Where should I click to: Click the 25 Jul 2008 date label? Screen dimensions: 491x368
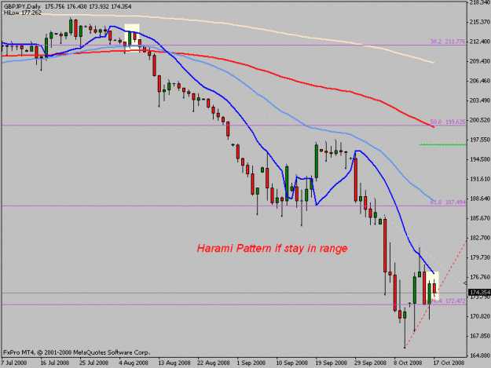(94, 363)
